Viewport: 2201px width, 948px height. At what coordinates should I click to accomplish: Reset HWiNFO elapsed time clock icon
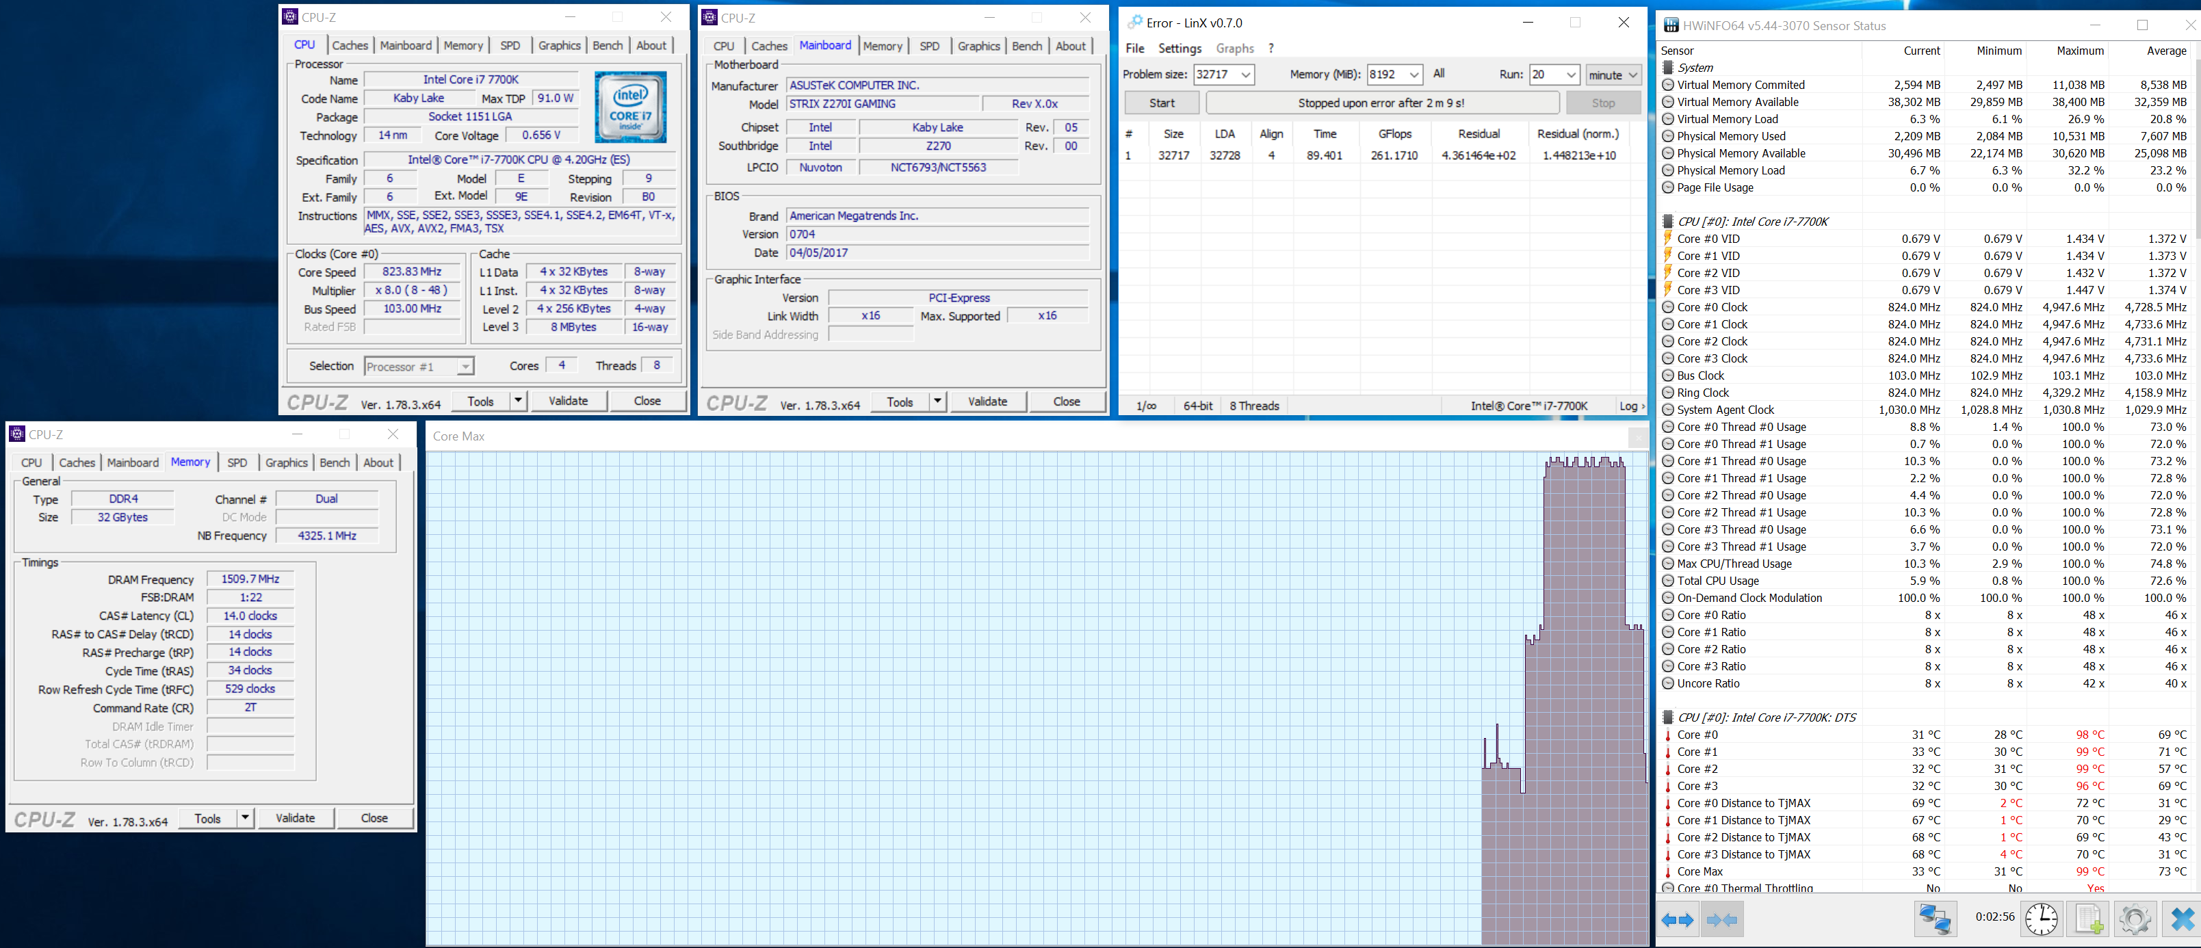click(x=2041, y=920)
